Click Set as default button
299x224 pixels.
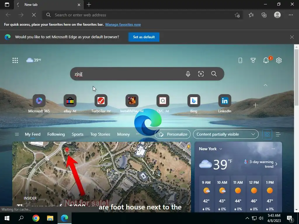(144, 37)
